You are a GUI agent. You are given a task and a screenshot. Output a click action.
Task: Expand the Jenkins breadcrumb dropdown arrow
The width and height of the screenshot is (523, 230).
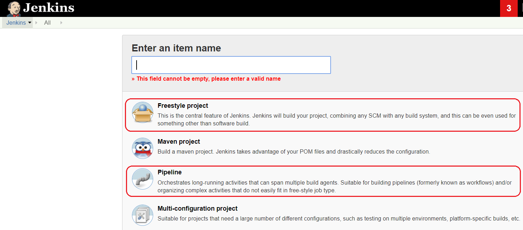point(30,23)
